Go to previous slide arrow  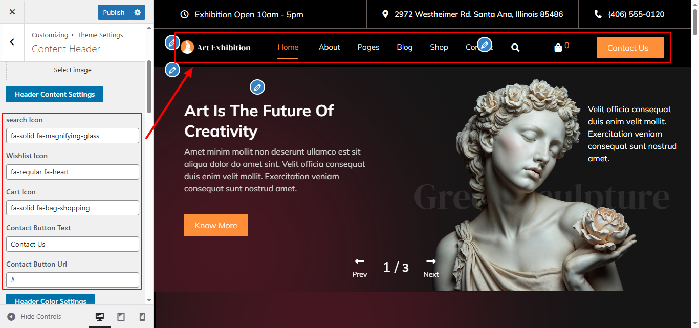[x=360, y=267]
